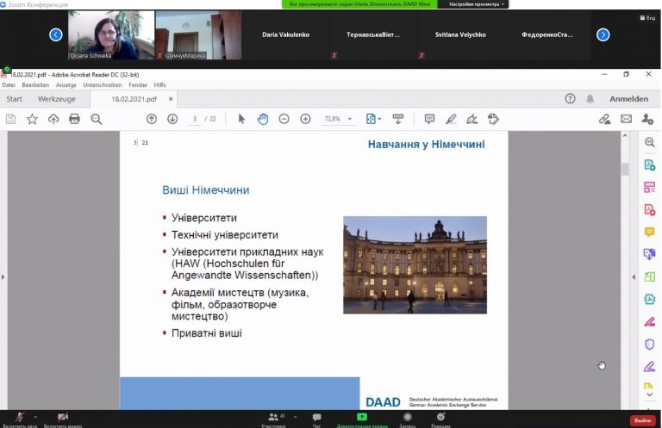This screenshot has height=428, width=662.
Task: Turn on video in Zoom
Action: pyautogui.click(x=62, y=418)
